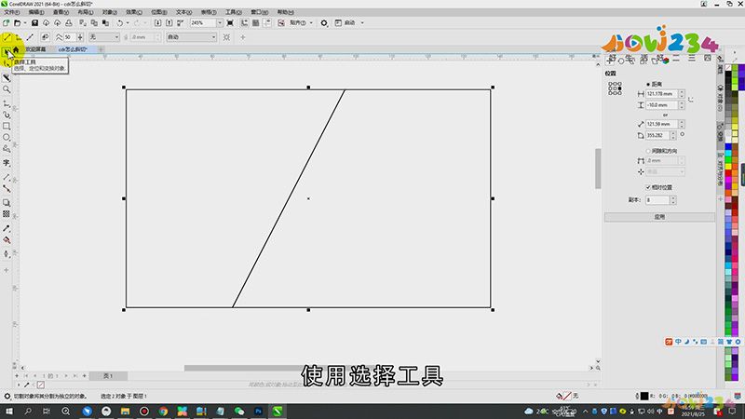This screenshot has width=745, height=419.
Task: Select the 间隙和方向 gap and direction radio
Action: click(x=648, y=151)
